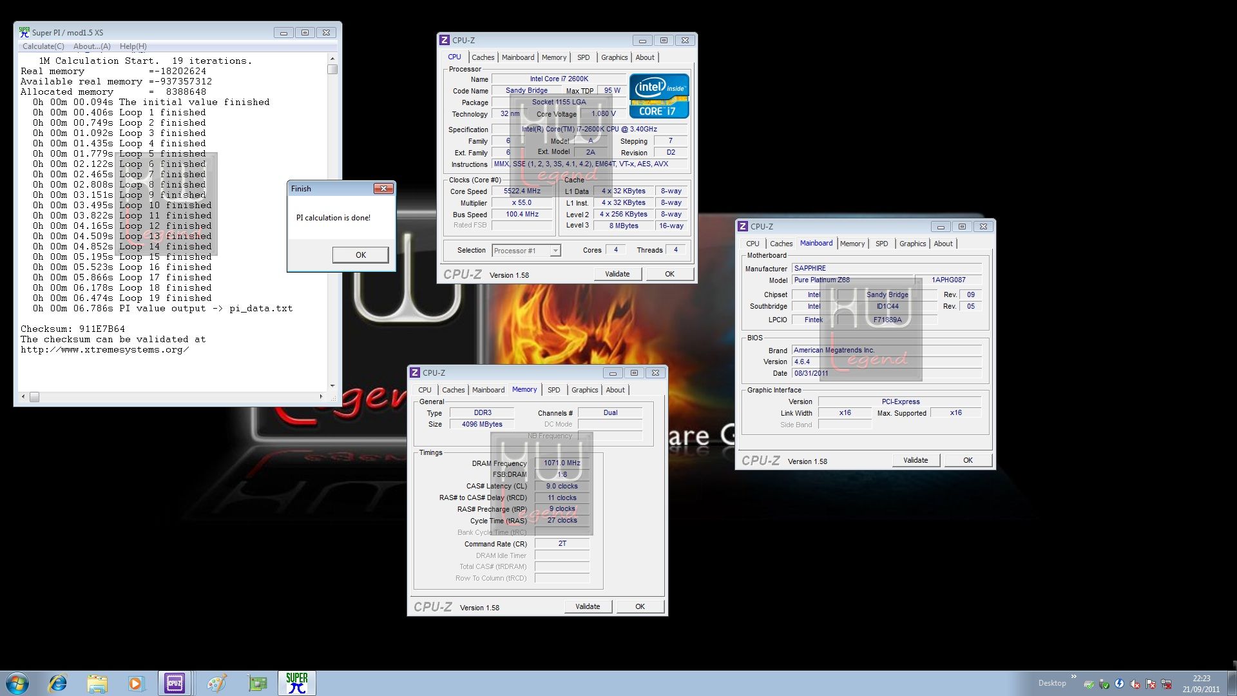Click OK in the Mainboard window
The width and height of the screenshot is (1237, 696).
pos(968,460)
